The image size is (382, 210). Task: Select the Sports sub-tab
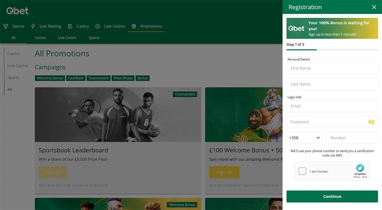94,38
